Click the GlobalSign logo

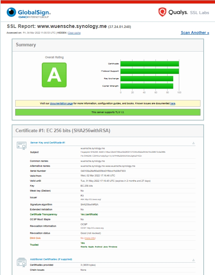tap(29, 13)
